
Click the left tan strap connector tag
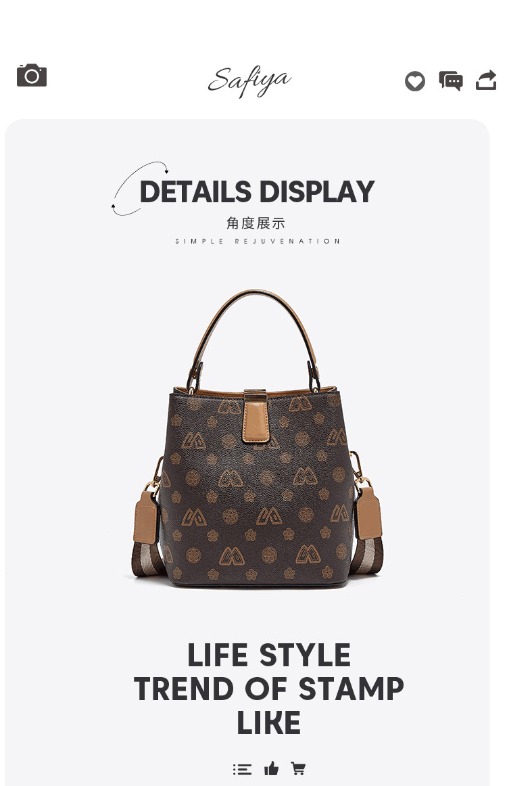pos(145,517)
